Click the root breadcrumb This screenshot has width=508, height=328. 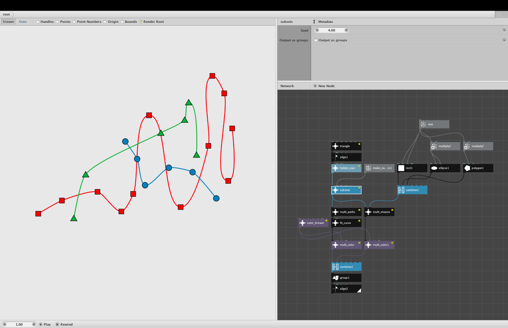(7, 14)
